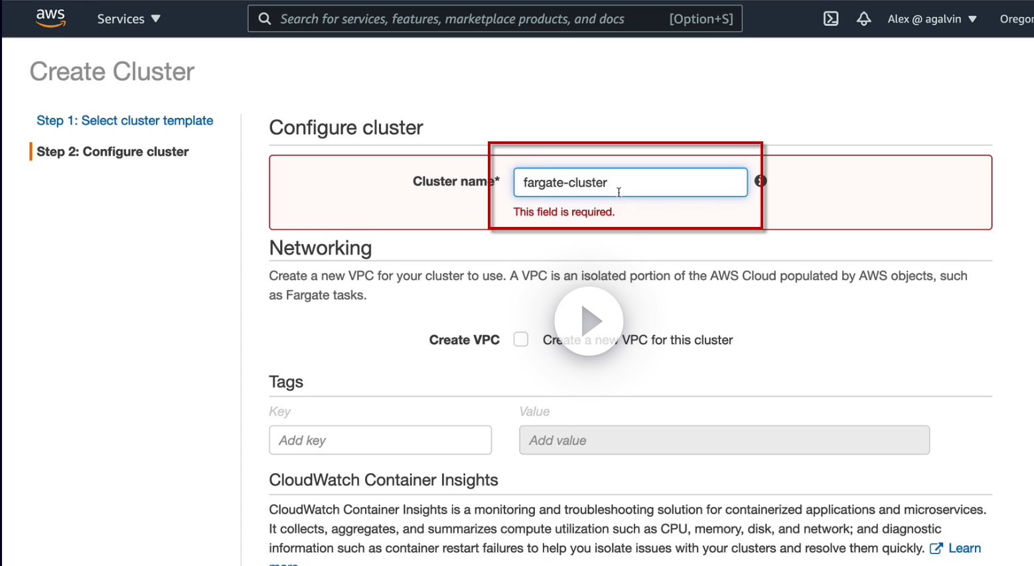Open the Oregon region selector

tap(1016, 19)
